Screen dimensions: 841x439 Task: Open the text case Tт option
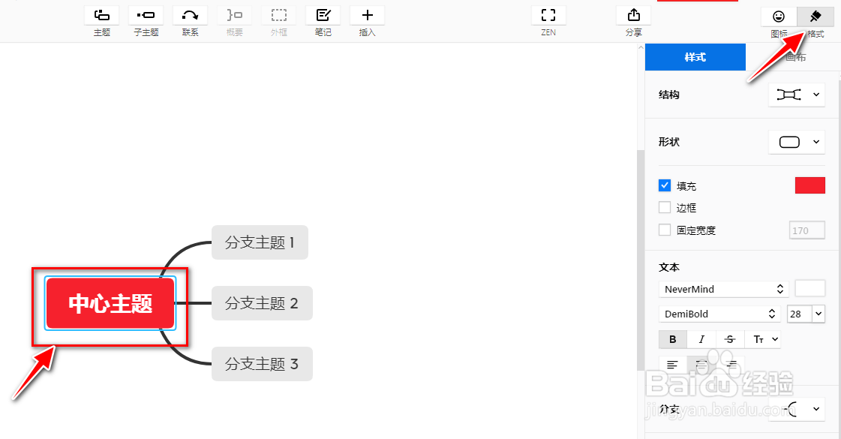click(x=763, y=339)
